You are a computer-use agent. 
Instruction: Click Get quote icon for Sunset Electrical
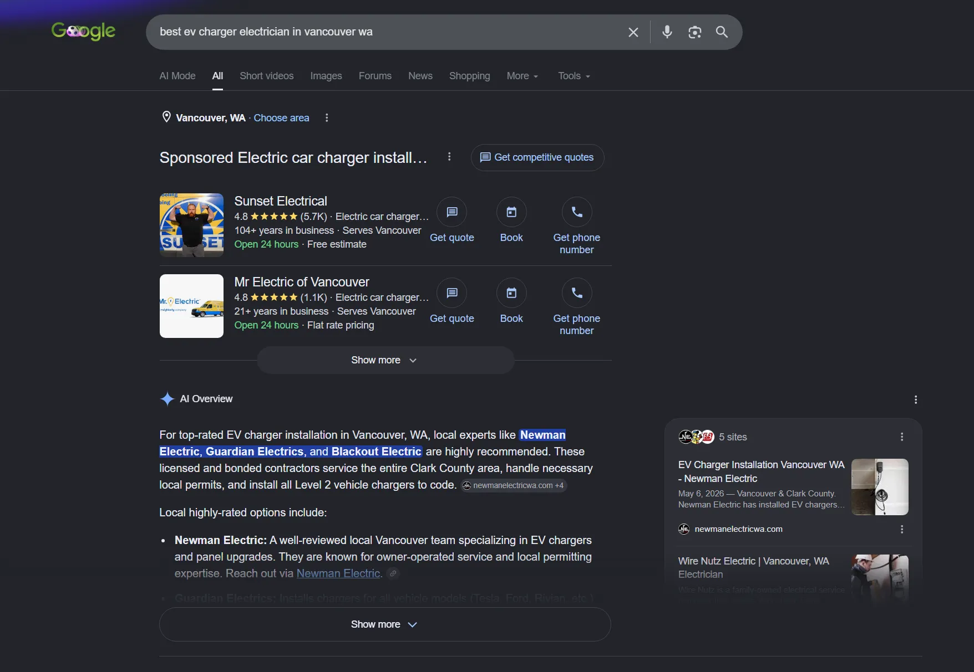click(x=452, y=212)
